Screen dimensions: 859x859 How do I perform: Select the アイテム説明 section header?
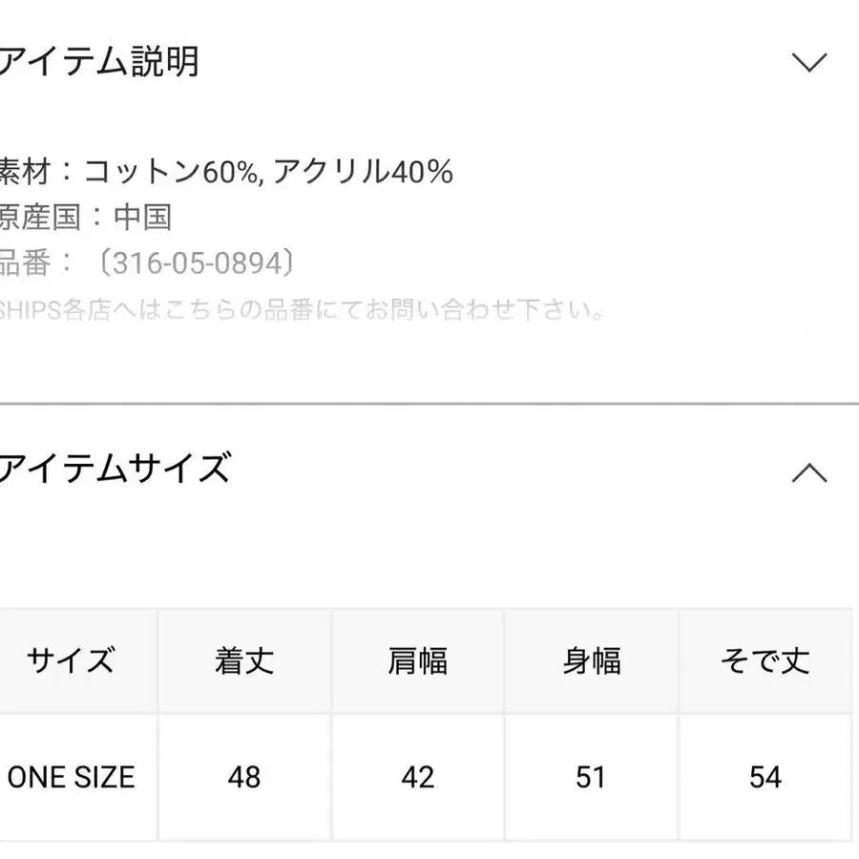click(x=100, y=61)
